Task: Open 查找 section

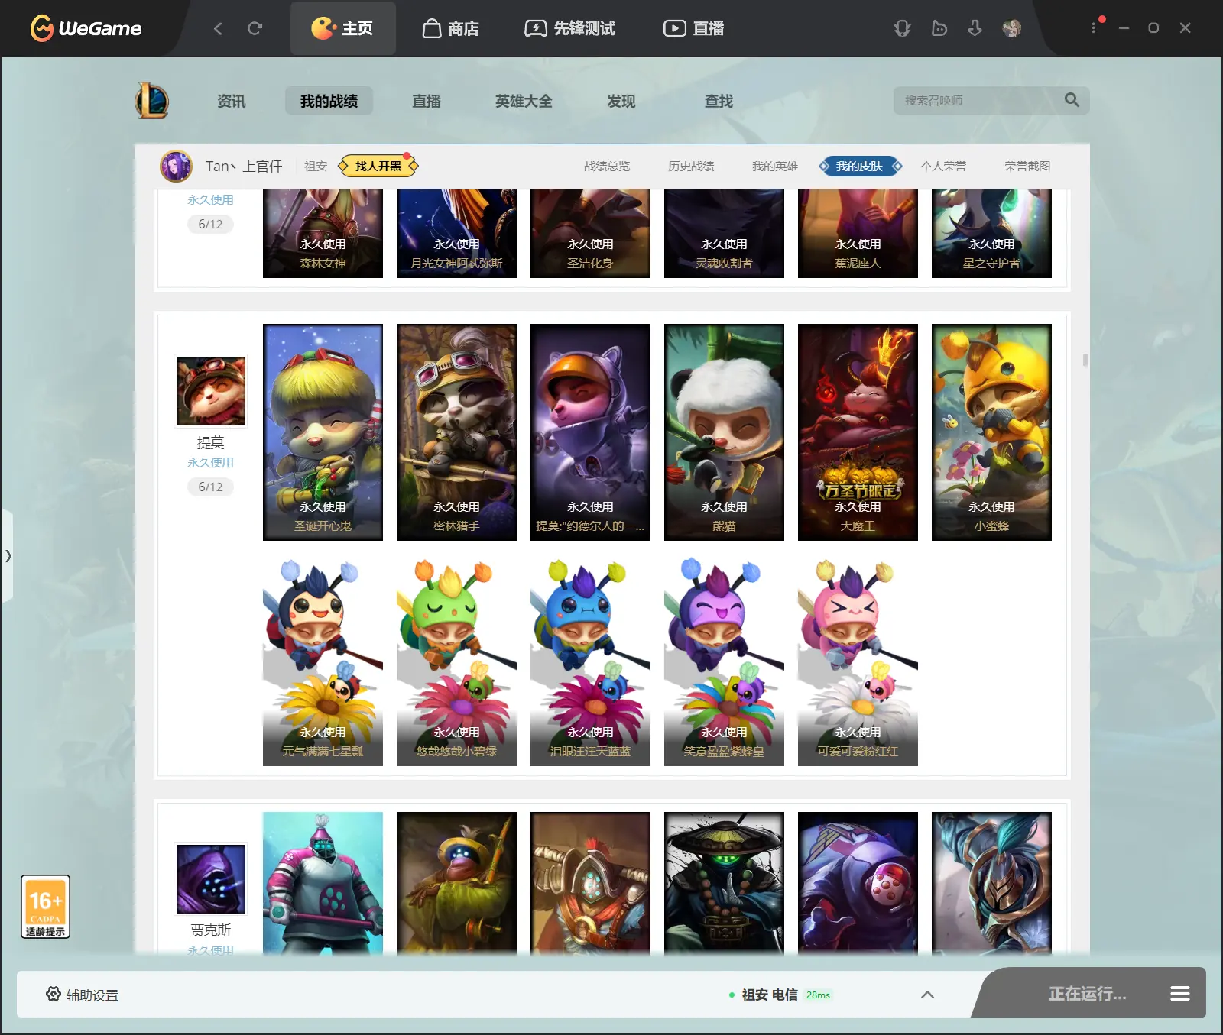Action: click(719, 101)
